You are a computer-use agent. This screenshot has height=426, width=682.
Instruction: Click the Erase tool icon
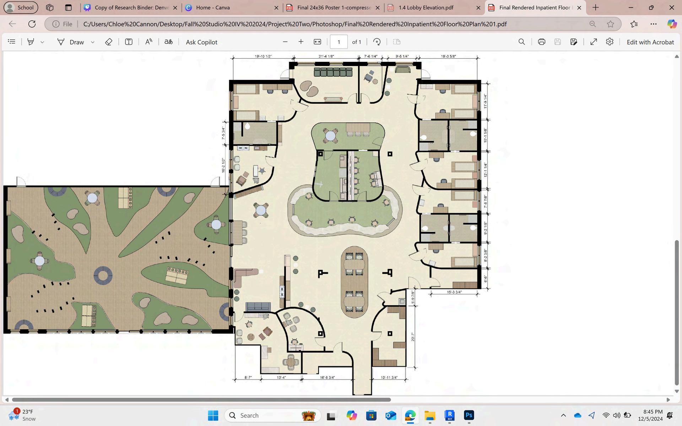pyautogui.click(x=109, y=42)
